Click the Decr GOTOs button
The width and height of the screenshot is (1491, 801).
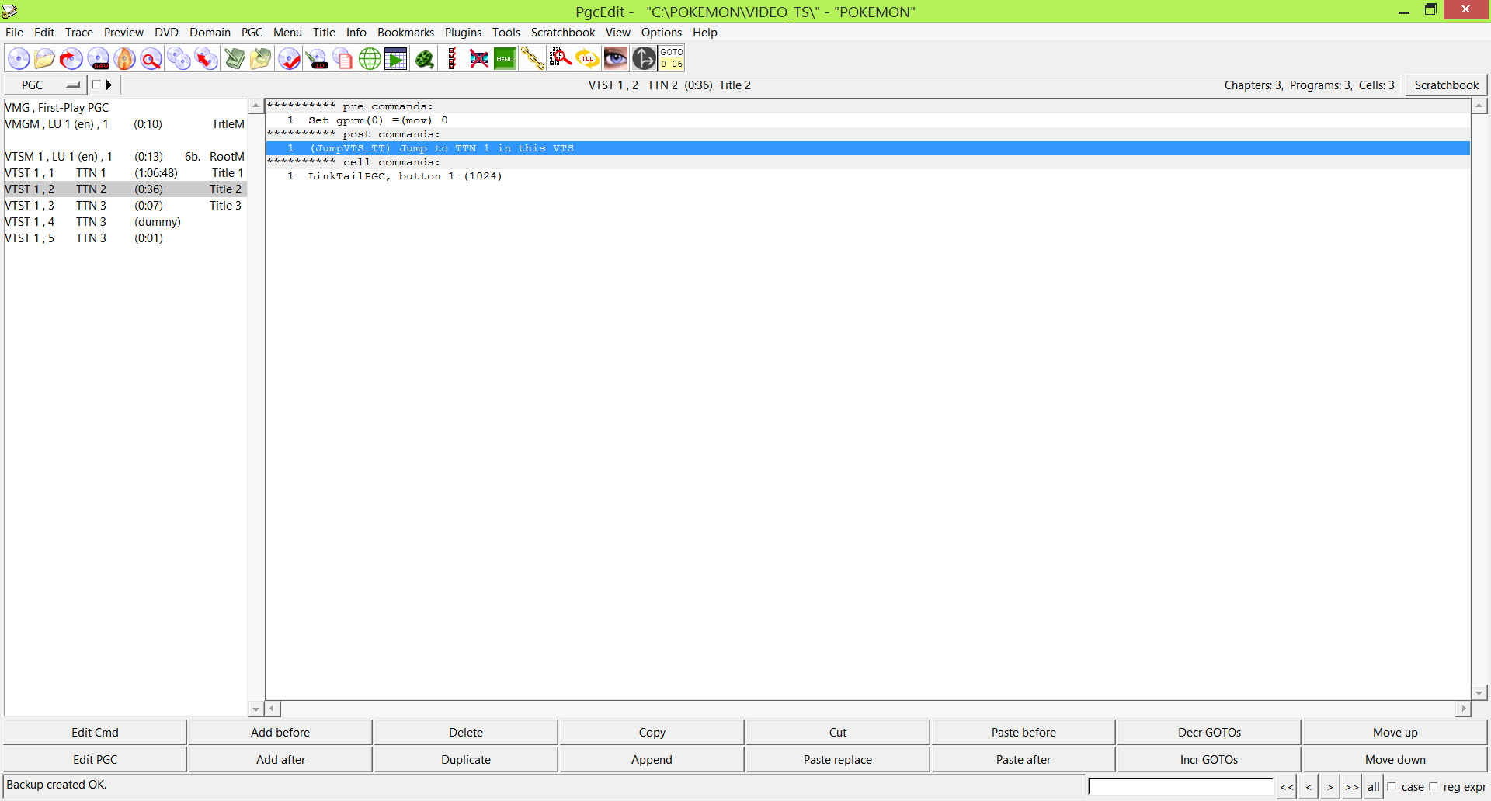point(1209,733)
